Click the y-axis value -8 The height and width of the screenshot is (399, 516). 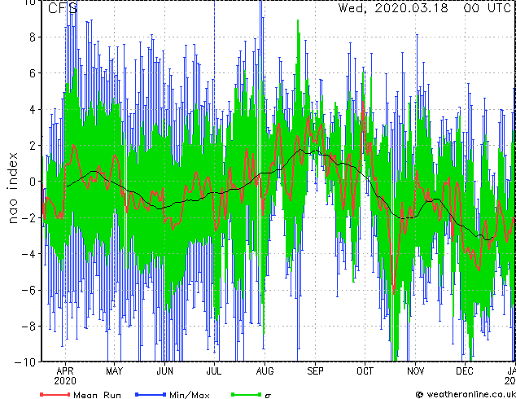28,327
